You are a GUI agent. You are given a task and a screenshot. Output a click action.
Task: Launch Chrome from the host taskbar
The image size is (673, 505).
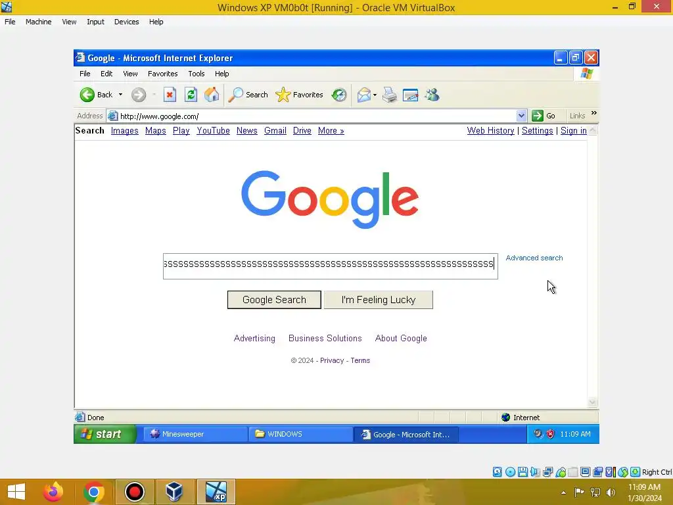pyautogui.click(x=94, y=492)
